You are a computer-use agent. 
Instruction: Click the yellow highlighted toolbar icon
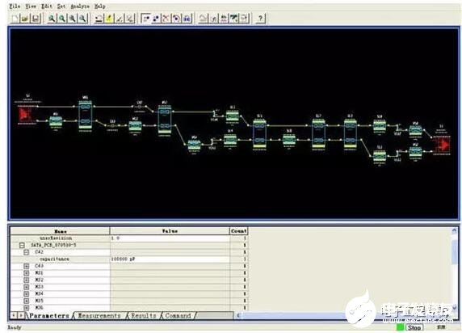click(x=109, y=19)
